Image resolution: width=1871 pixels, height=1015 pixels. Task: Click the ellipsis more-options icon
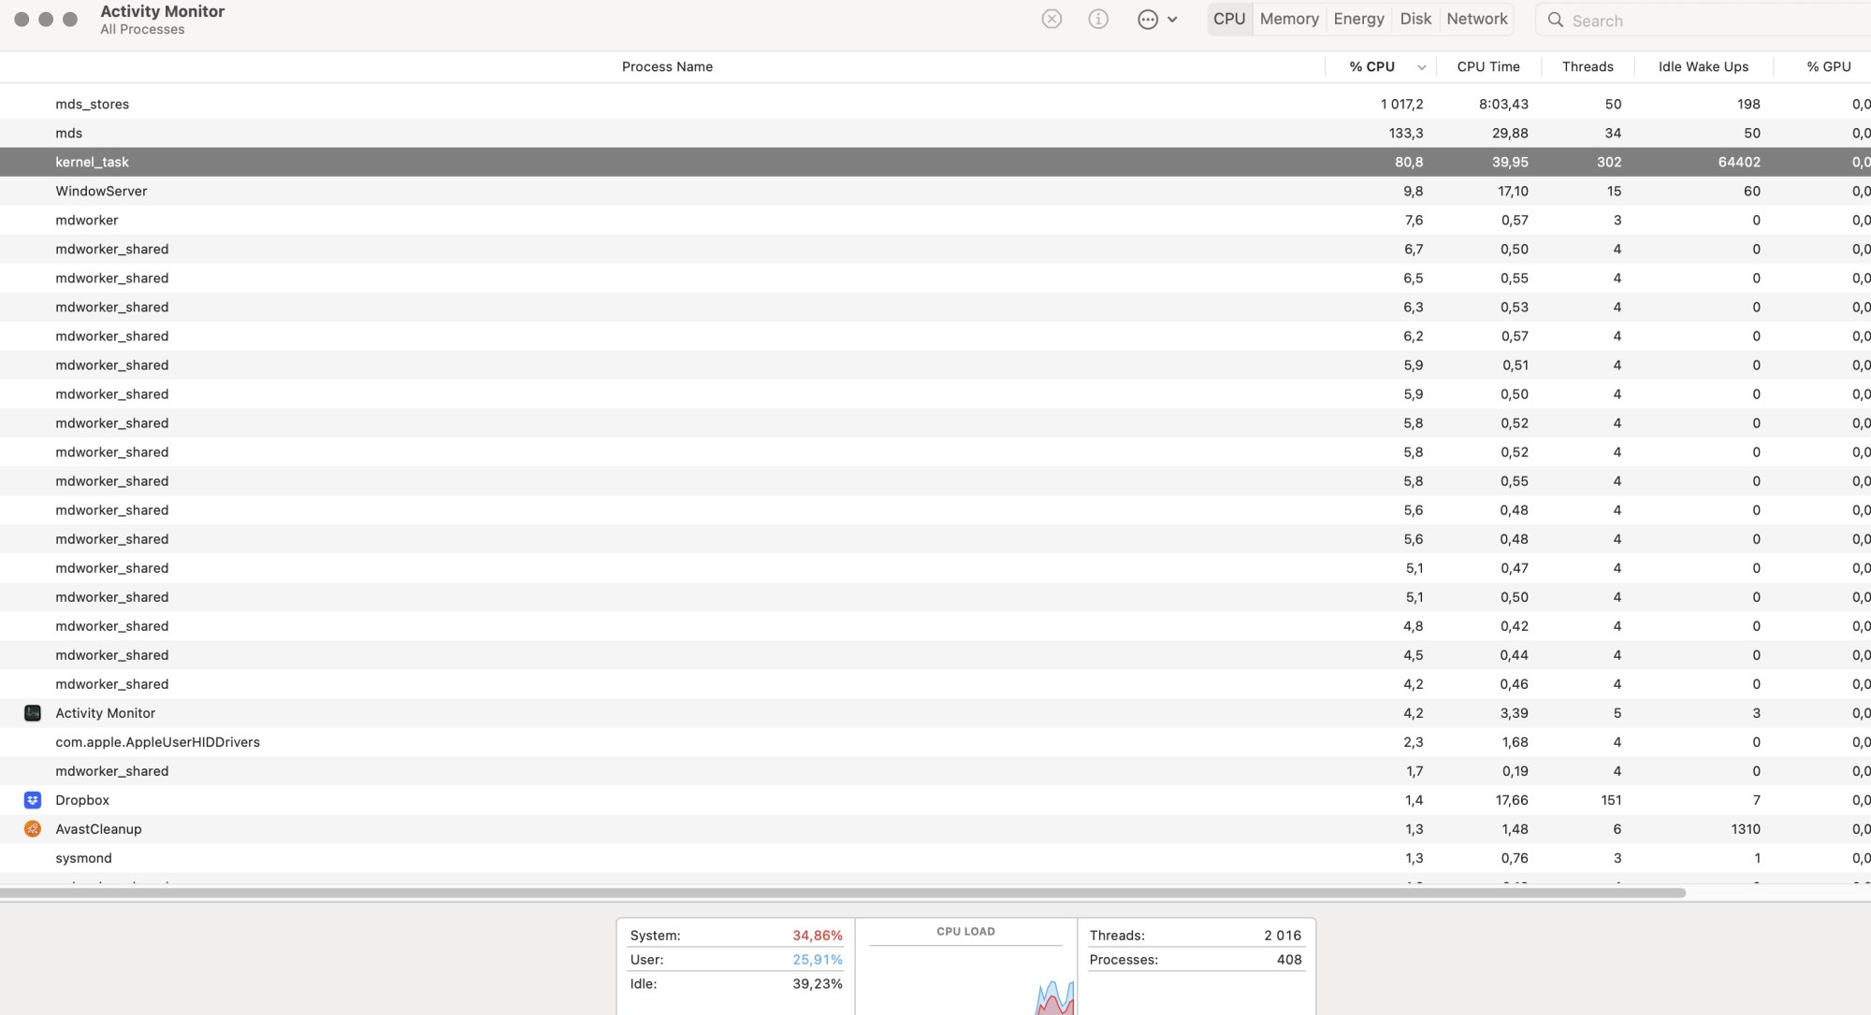click(1148, 19)
